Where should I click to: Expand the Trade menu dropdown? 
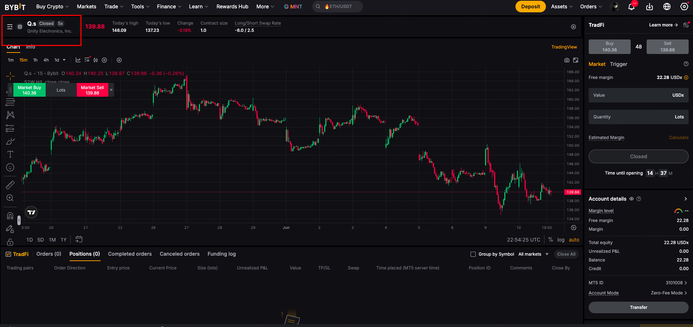(x=114, y=7)
